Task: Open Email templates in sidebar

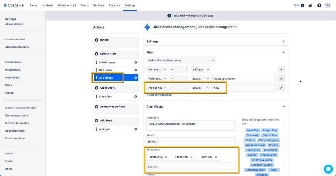Action: (x=15, y=138)
